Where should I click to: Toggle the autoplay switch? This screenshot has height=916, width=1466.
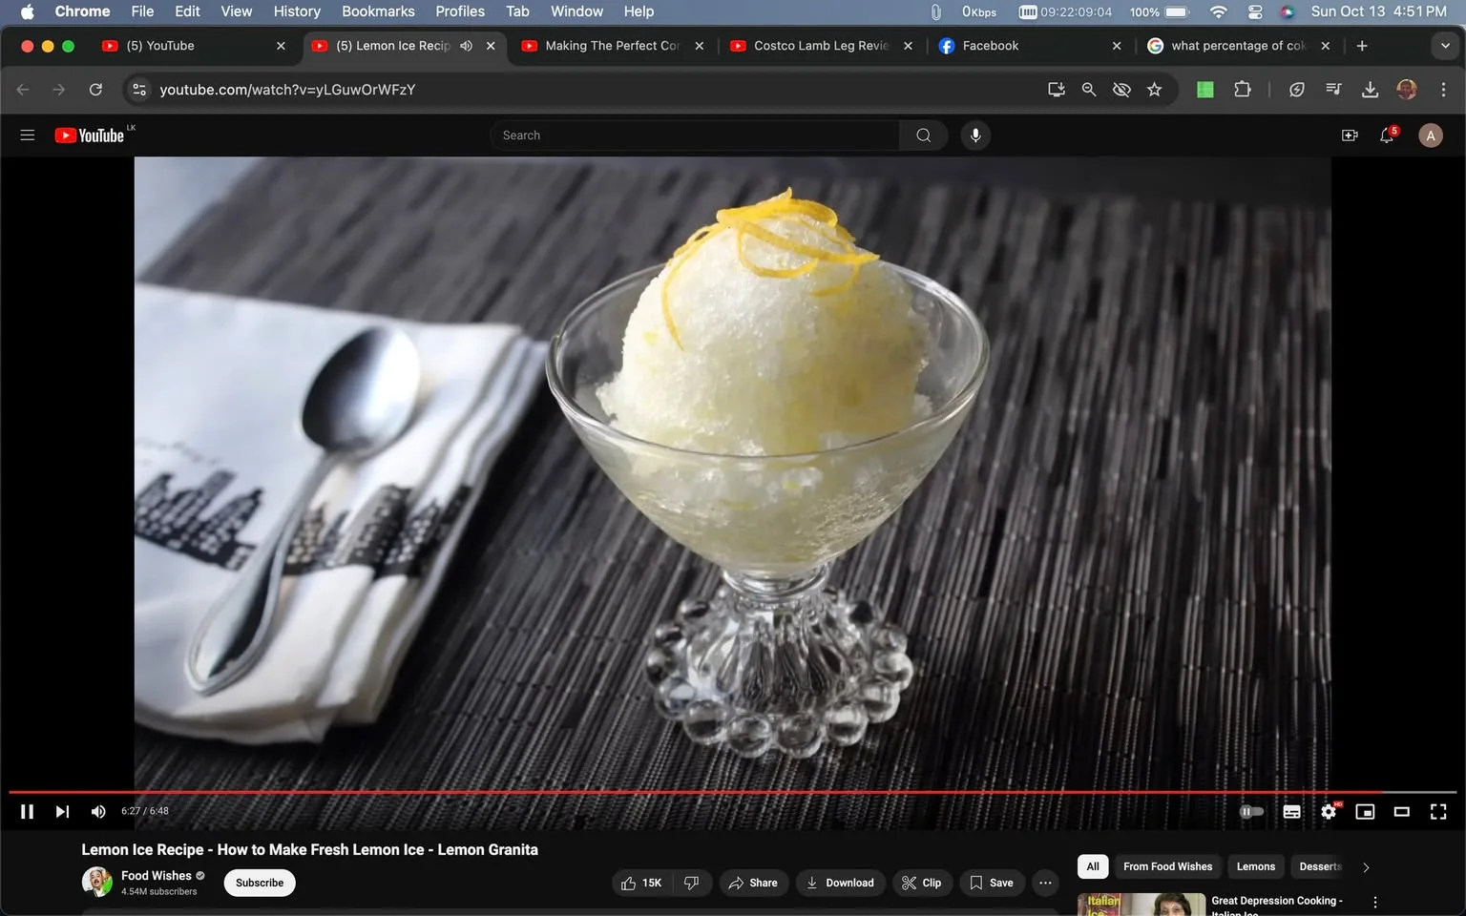click(1251, 811)
